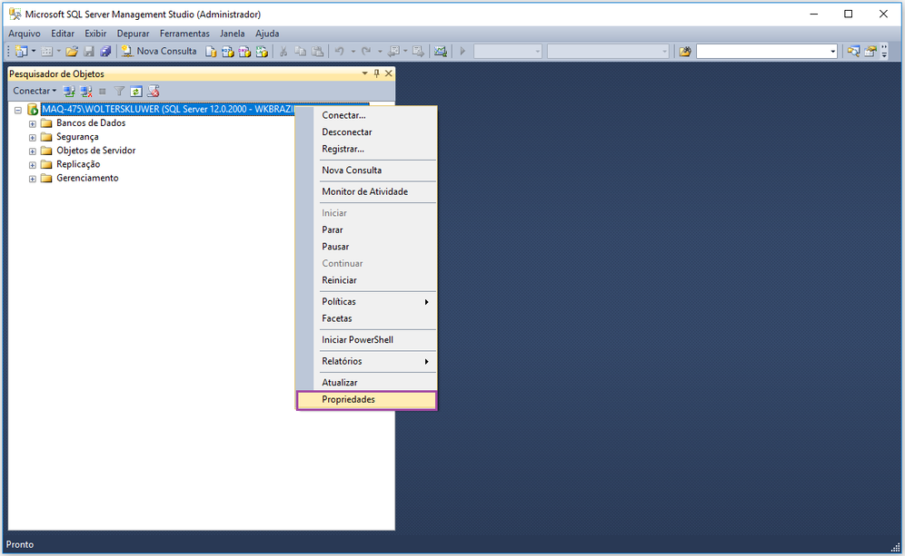Open the toolbar overflow options arrow

coord(884,53)
